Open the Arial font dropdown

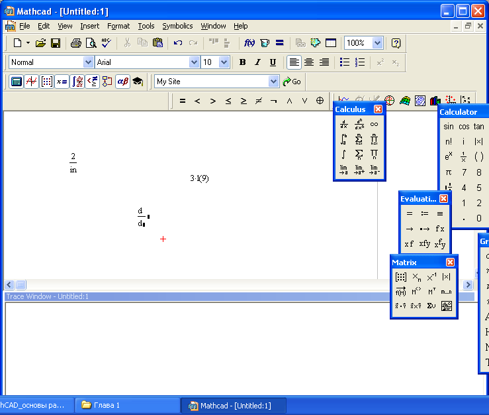tap(194, 62)
